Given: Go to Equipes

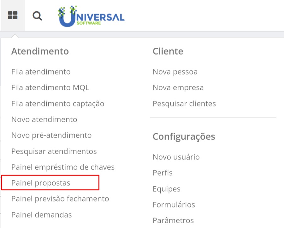Looking at the screenshot, I should click(167, 189).
